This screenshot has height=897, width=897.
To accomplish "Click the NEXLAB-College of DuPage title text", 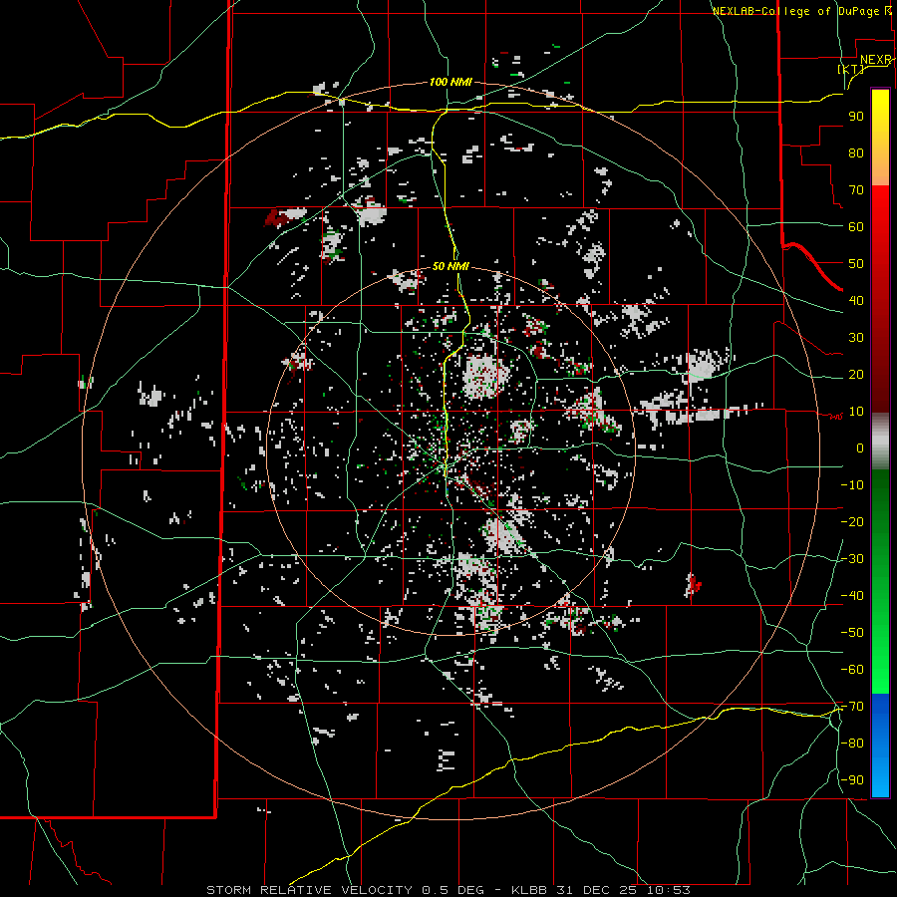I will (x=801, y=11).
